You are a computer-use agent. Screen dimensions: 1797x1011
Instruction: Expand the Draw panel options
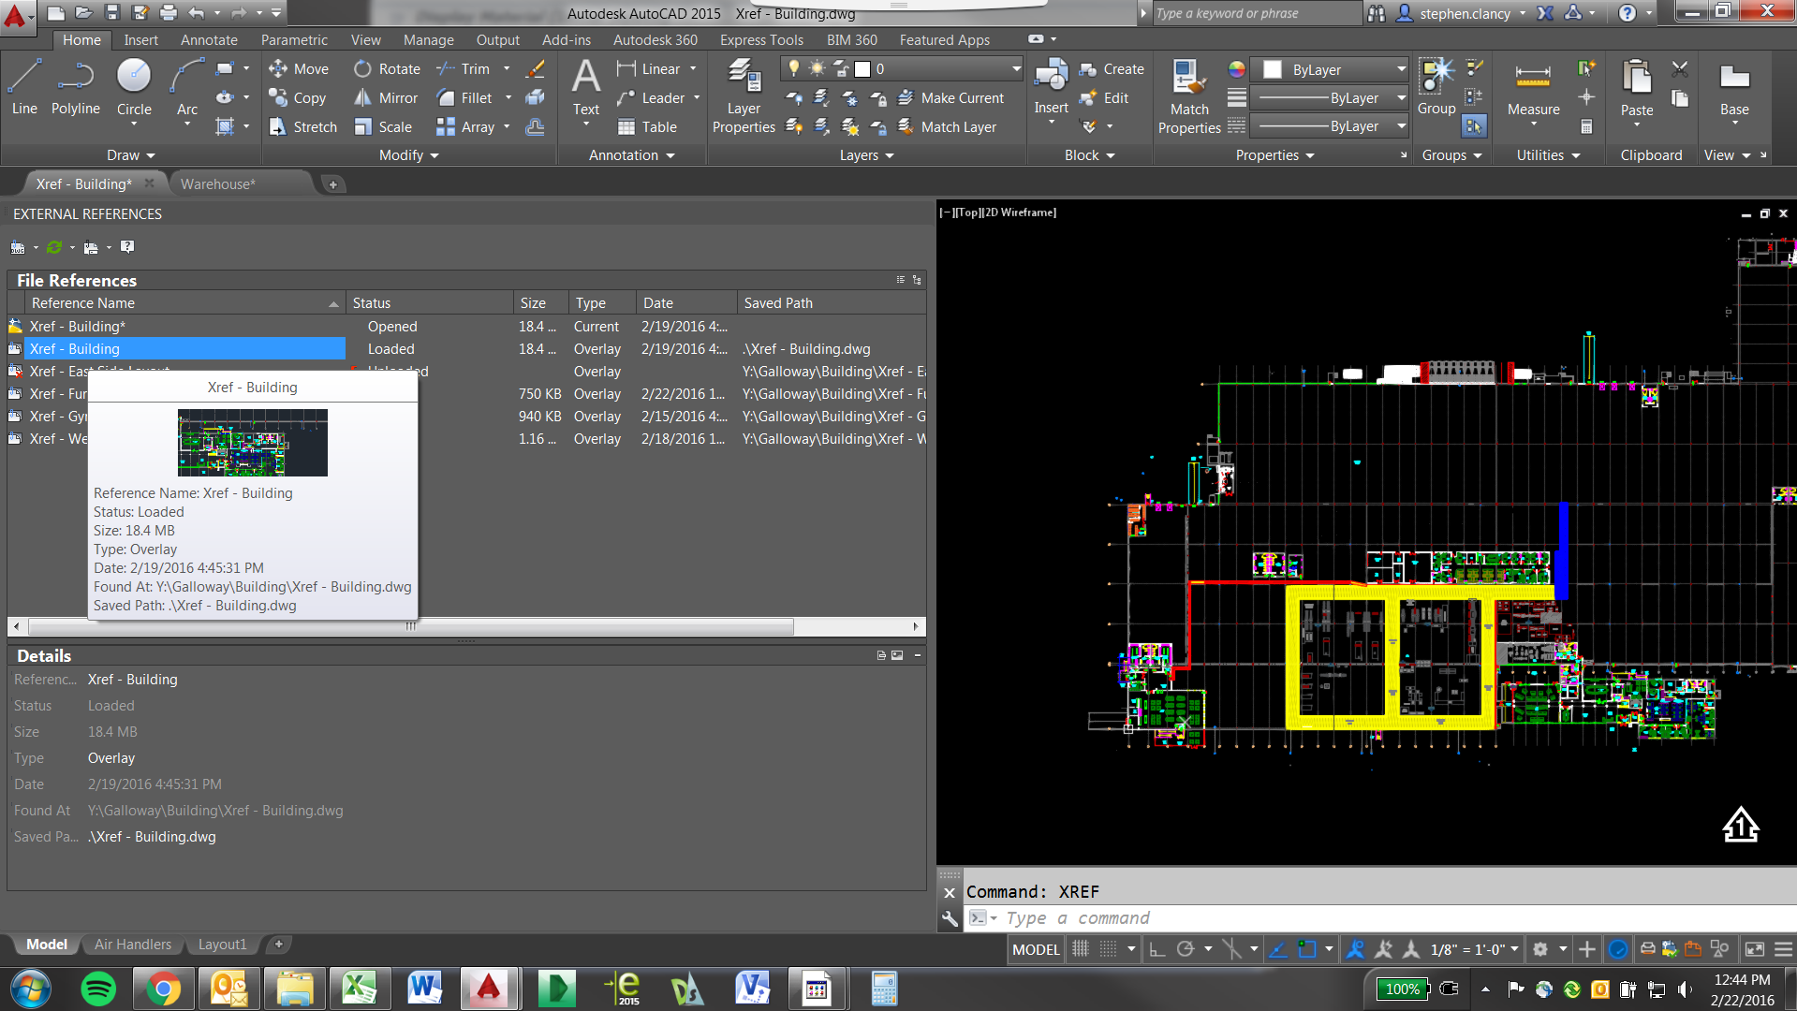click(130, 155)
